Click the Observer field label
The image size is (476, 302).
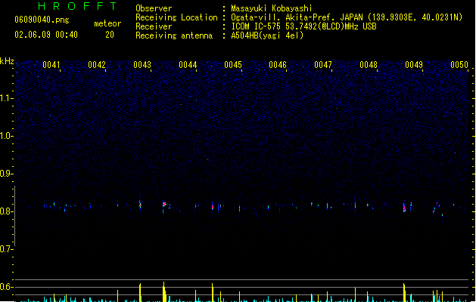154,8
